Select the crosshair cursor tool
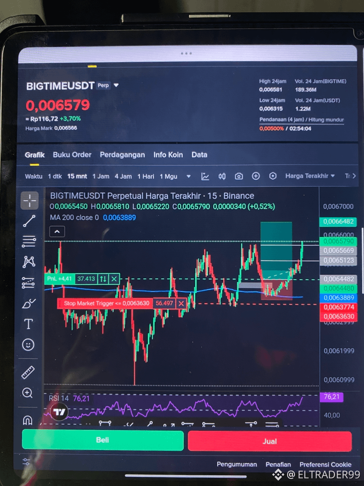The image size is (364, 486). coord(29,201)
